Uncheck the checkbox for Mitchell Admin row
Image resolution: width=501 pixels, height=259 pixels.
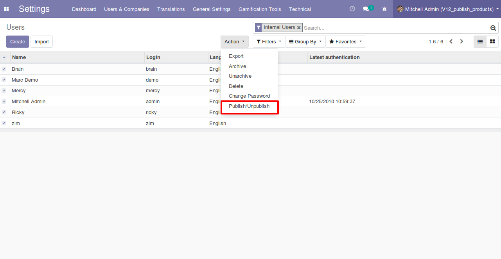(x=4, y=102)
